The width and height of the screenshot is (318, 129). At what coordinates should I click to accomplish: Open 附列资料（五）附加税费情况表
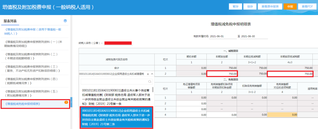point(35,93)
